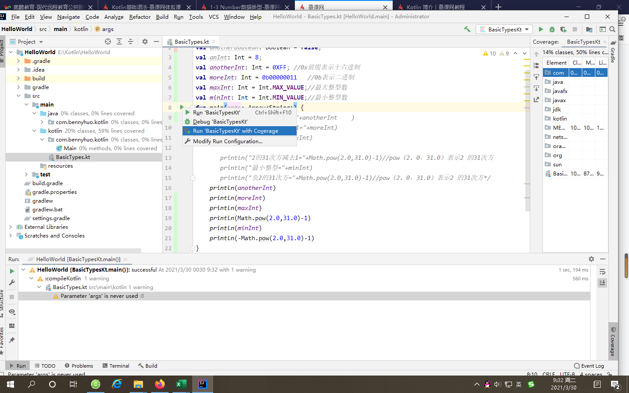Expand External Libraries node
Image resolution: width=629 pixels, height=393 pixels.
(10, 227)
